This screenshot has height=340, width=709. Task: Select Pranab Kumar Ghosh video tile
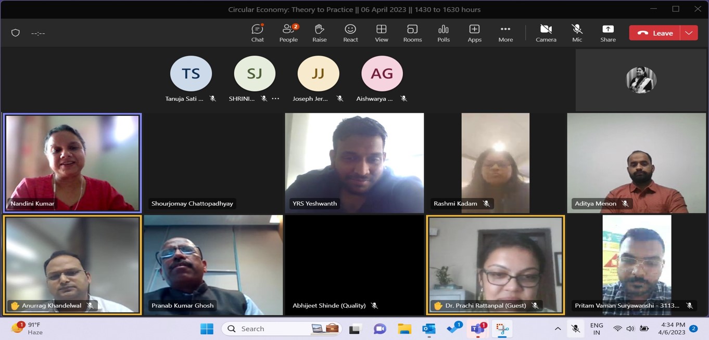point(213,265)
